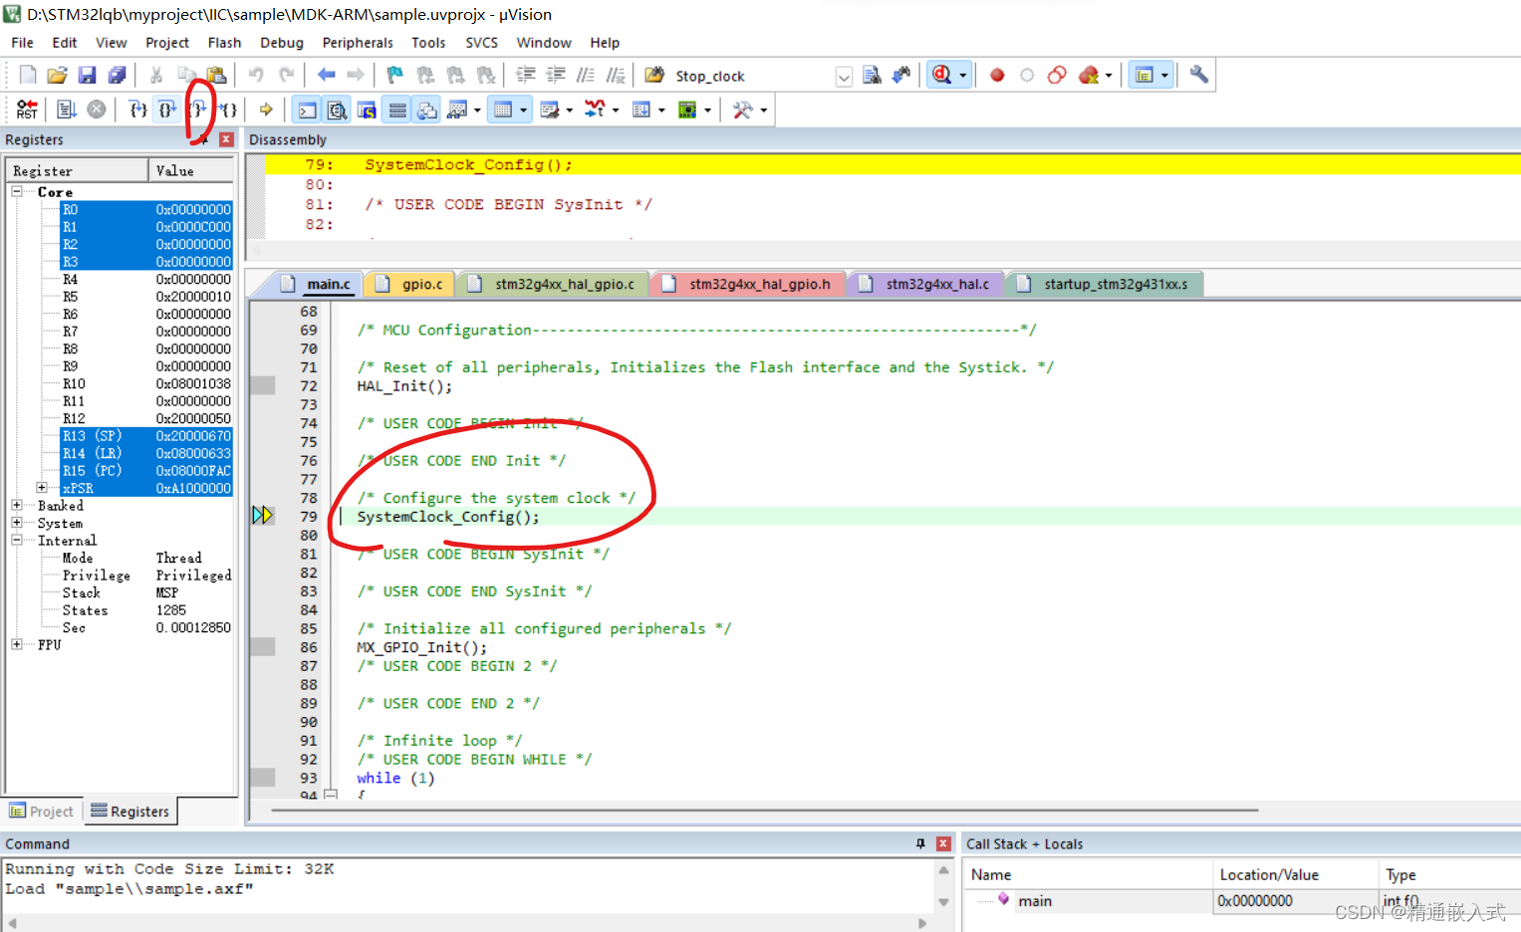
Task: Select the R15 (PC) register row
Action: (x=145, y=471)
